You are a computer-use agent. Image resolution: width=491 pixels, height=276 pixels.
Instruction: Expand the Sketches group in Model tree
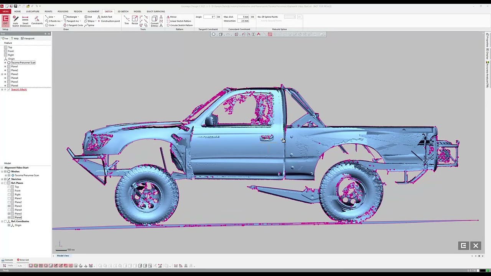2,179
